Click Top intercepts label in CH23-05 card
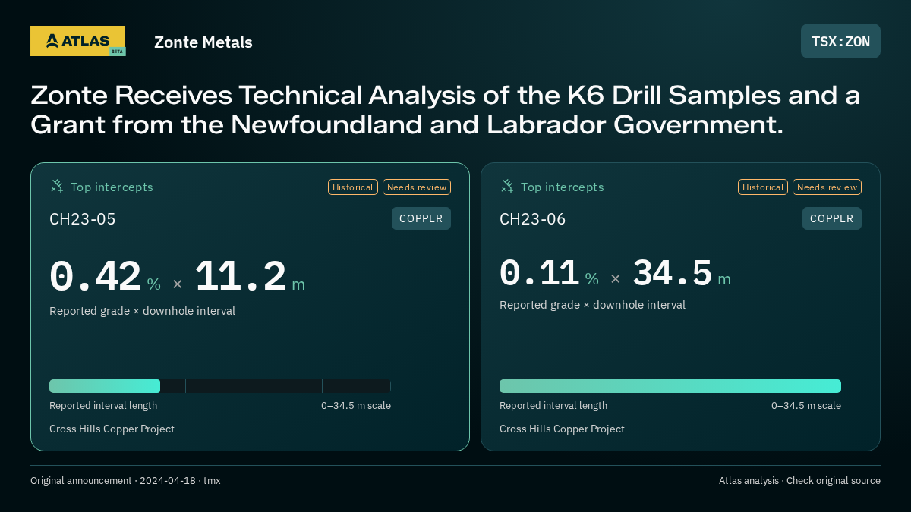Viewport: 911px width, 512px height. coord(112,187)
